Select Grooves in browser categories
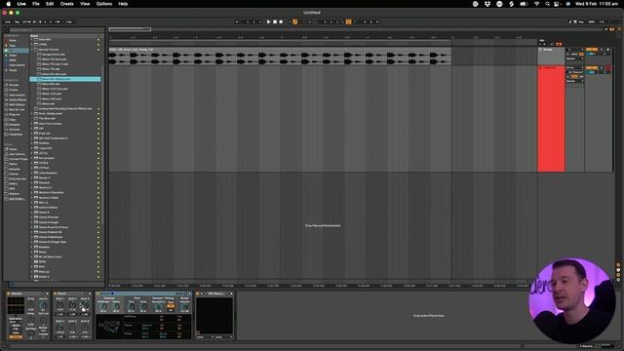 point(15,130)
